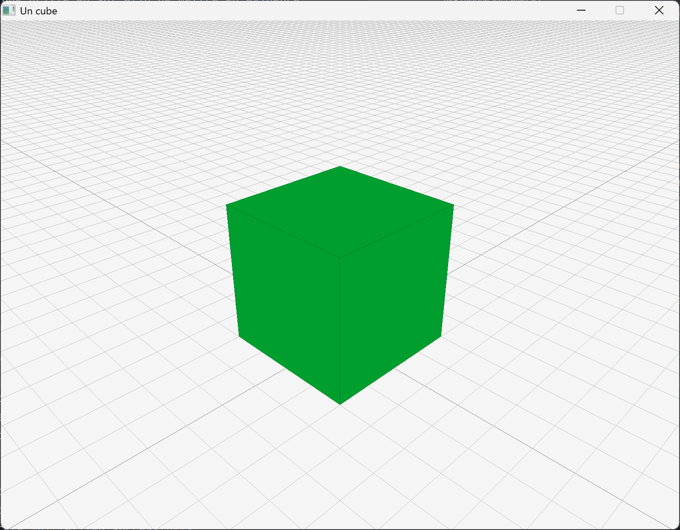Minimize the Un cube window
Screen dimensions: 680x530
(x=581, y=11)
